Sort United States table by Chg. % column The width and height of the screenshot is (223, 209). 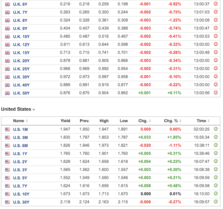point(172,121)
